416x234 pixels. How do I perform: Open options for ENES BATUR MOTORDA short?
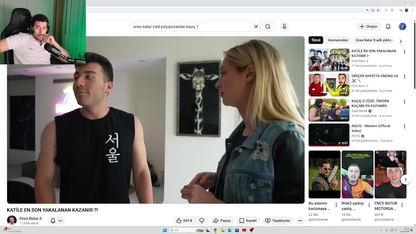tap(402, 205)
